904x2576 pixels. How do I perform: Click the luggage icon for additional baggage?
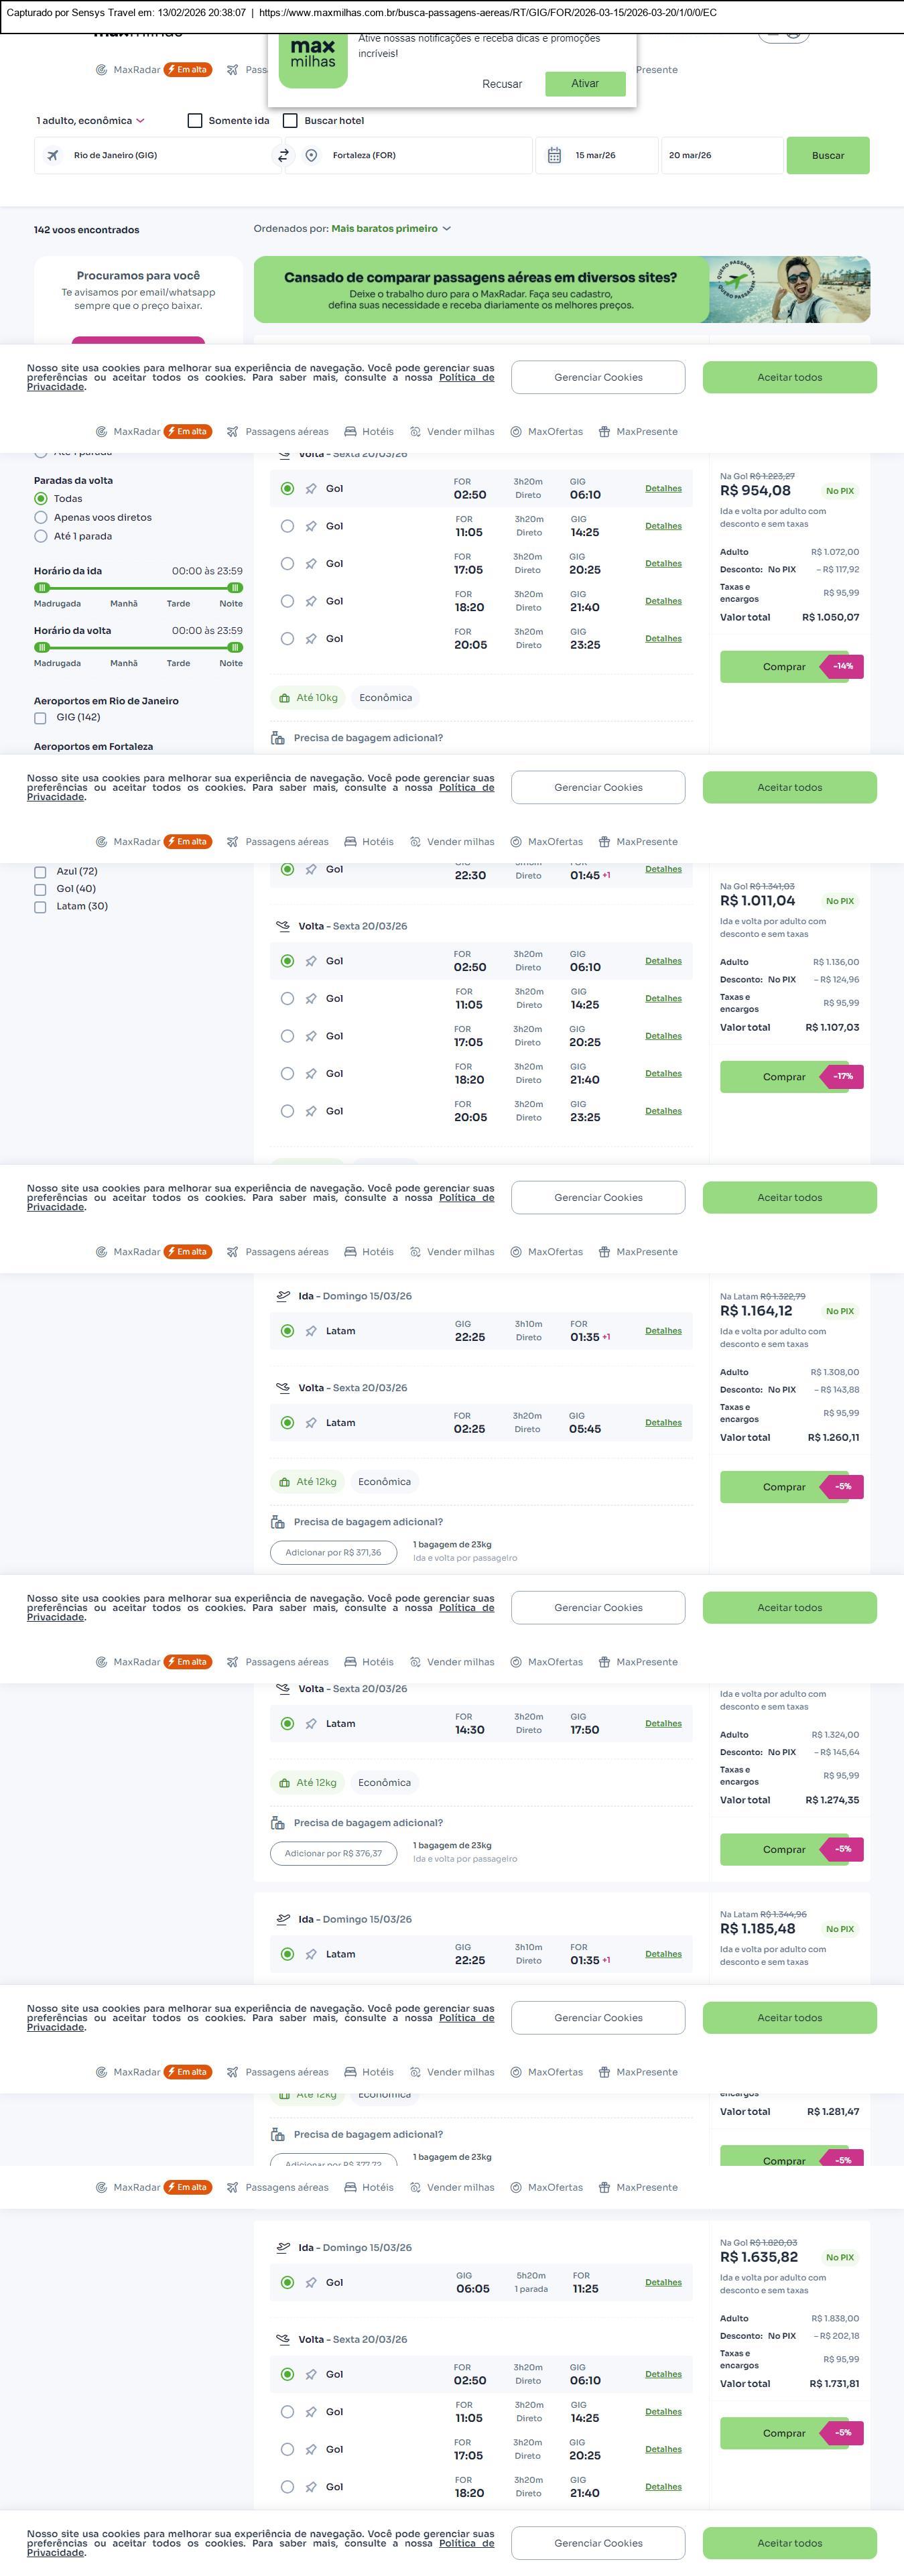[x=278, y=738]
